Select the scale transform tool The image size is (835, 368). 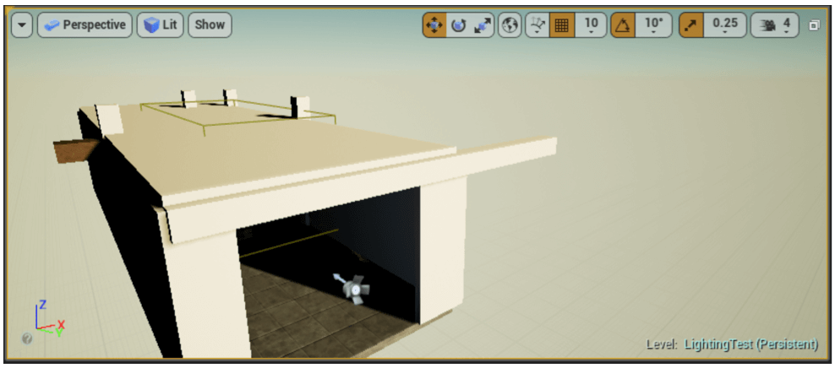[482, 25]
